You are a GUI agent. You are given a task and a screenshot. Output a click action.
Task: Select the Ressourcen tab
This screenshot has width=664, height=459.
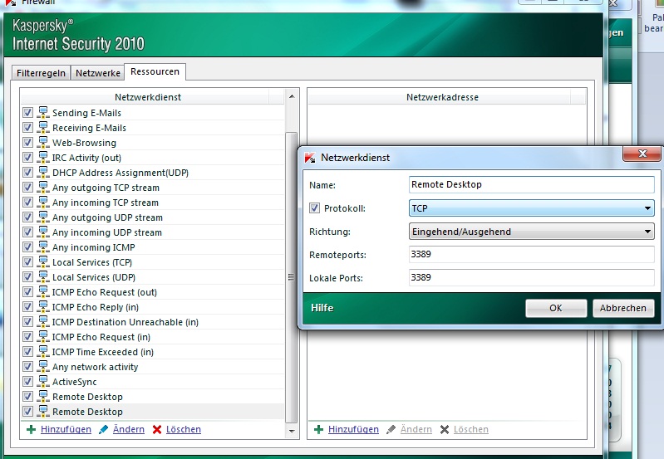155,71
